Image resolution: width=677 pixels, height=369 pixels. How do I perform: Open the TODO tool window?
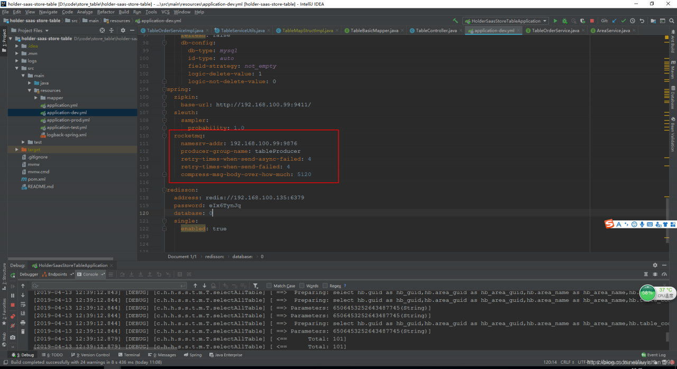pyautogui.click(x=52, y=355)
